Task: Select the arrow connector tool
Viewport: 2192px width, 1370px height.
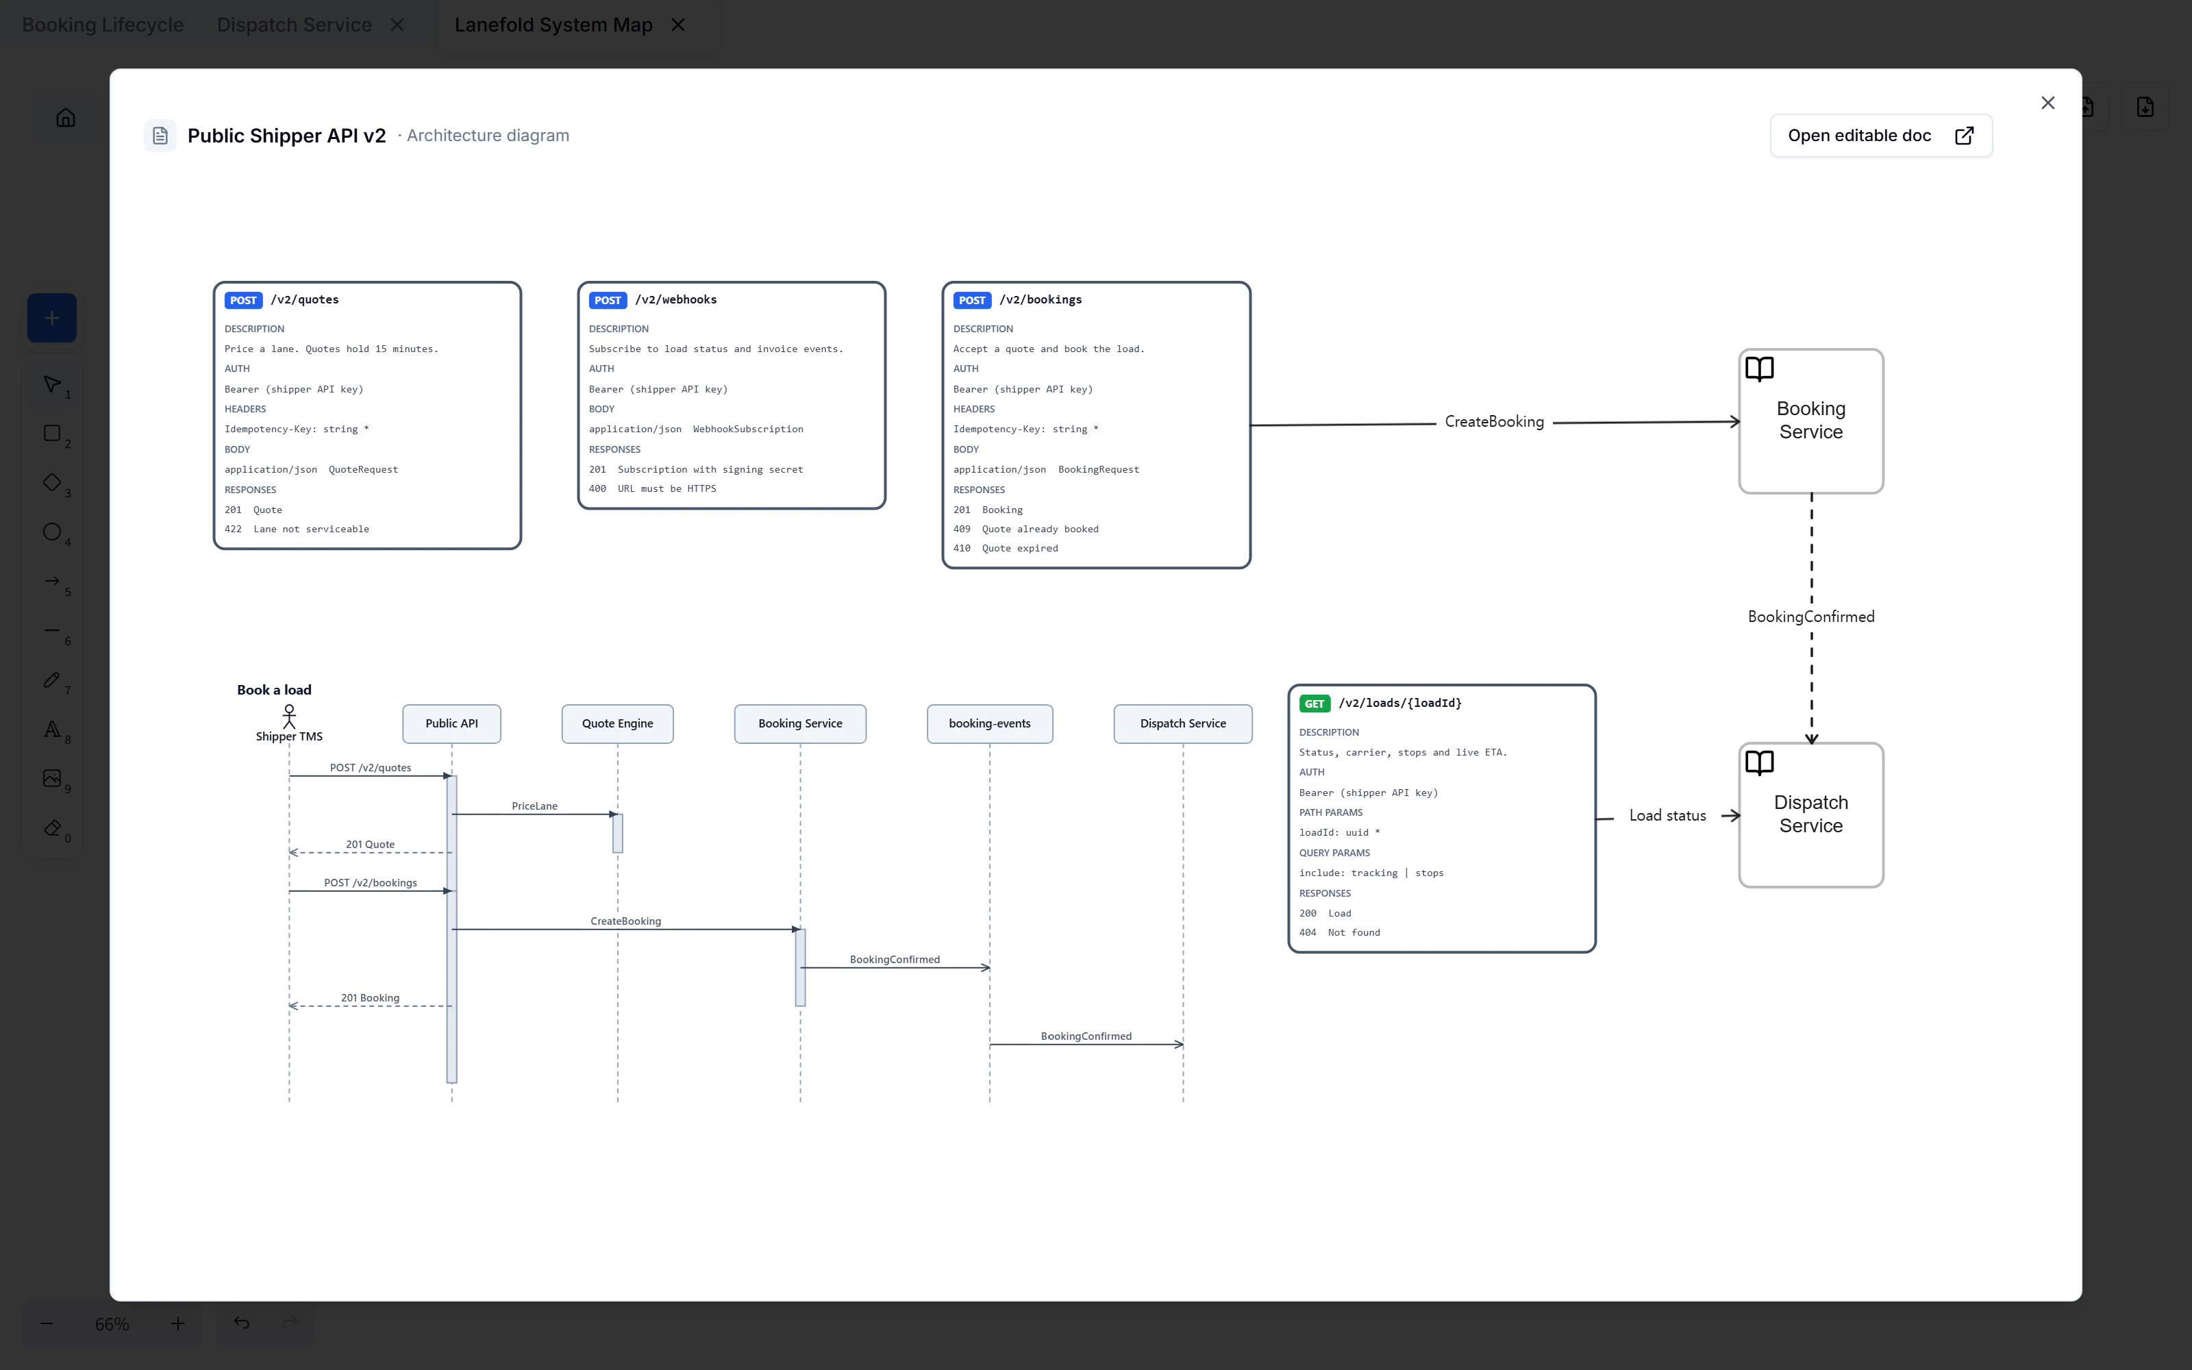Action: pos(53,581)
